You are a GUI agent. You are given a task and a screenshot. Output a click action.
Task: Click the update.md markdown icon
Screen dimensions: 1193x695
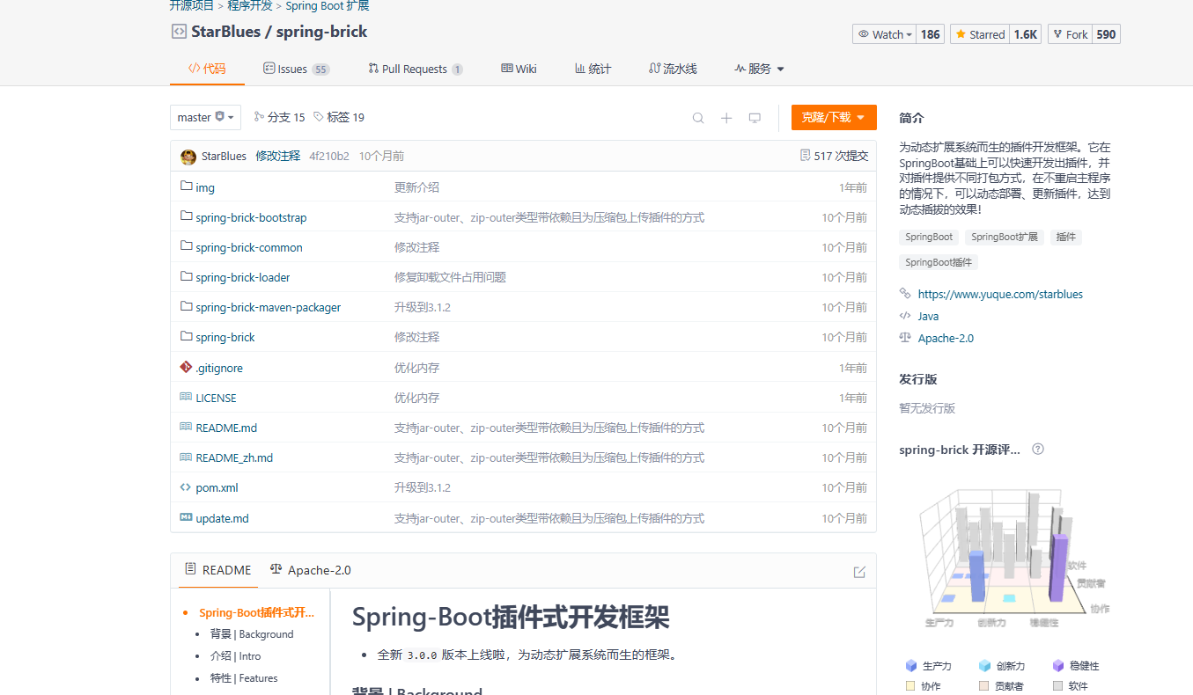click(x=186, y=517)
